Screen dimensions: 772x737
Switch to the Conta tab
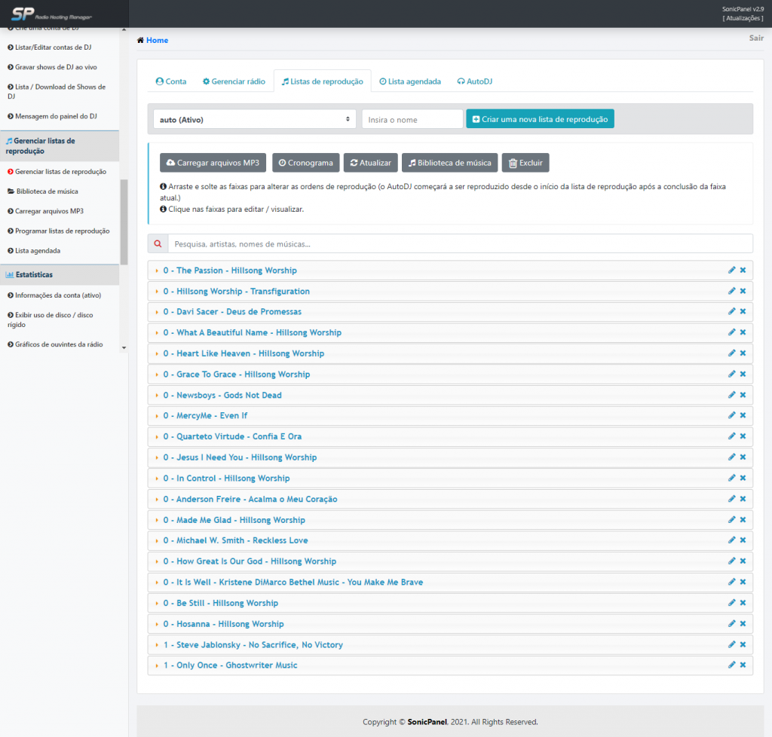171,81
